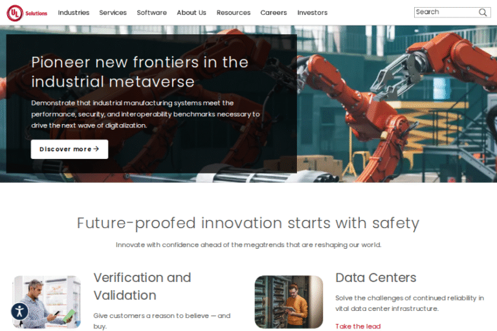Click the Take the lead link

click(358, 326)
